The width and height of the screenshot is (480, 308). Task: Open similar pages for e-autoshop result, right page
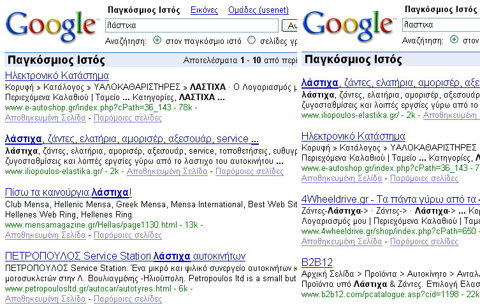424,179
